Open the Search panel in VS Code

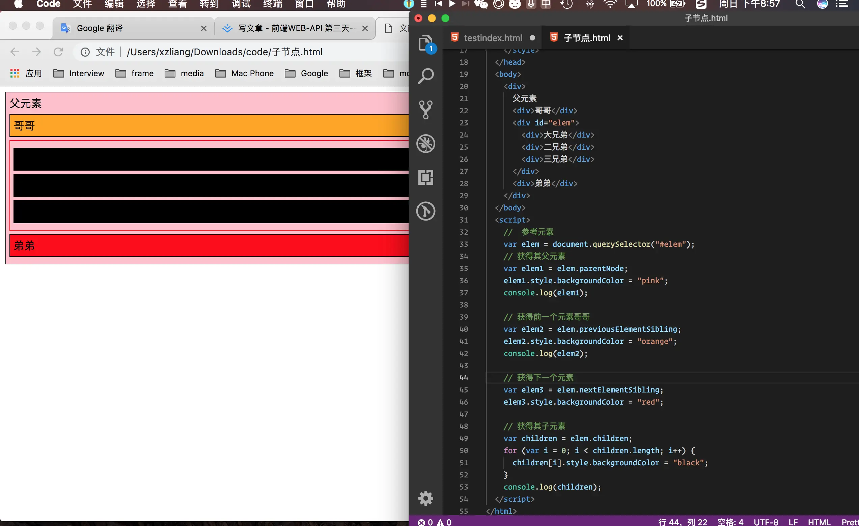(x=426, y=76)
